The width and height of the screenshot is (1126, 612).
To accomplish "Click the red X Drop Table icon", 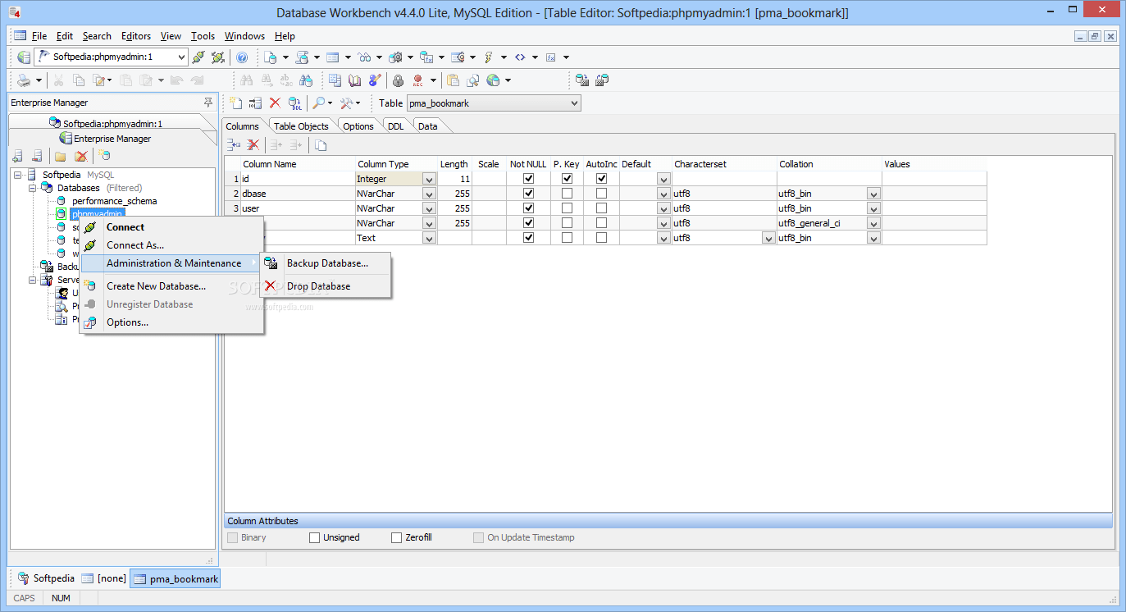I will pos(275,103).
